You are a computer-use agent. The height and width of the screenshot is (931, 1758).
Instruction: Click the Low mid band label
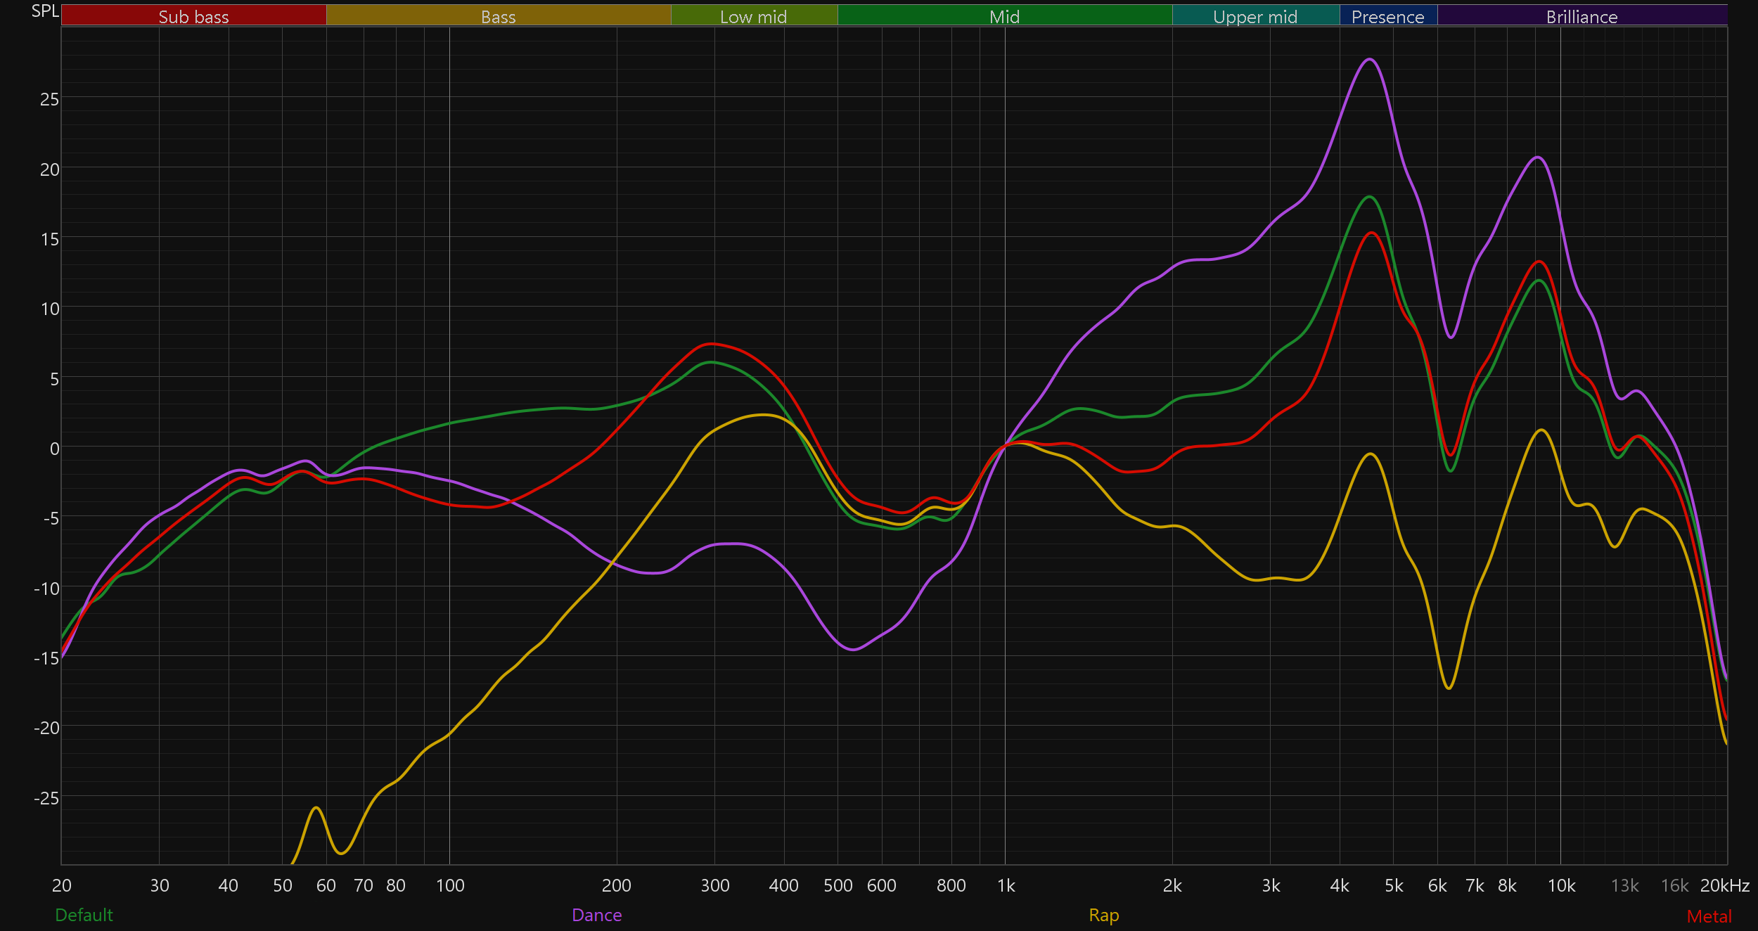[753, 16]
